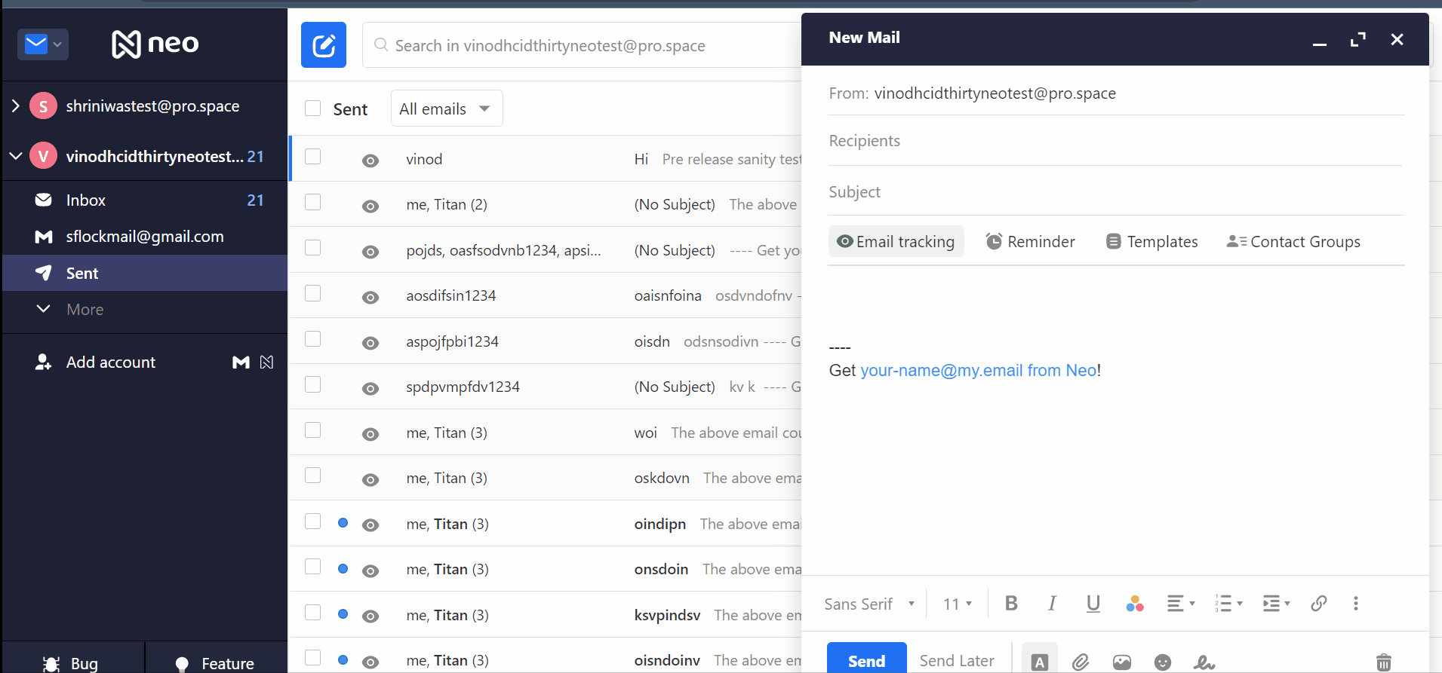Select the aosdifsin1234 email checkbox
Viewport: 1442px width, 673px height.
click(x=313, y=293)
